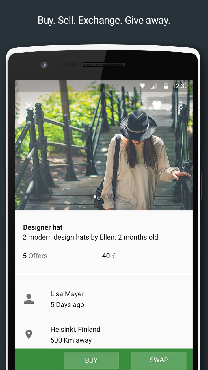Select the first active photo indicator dot
The width and height of the screenshot is (208, 370).
(x=95, y=197)
